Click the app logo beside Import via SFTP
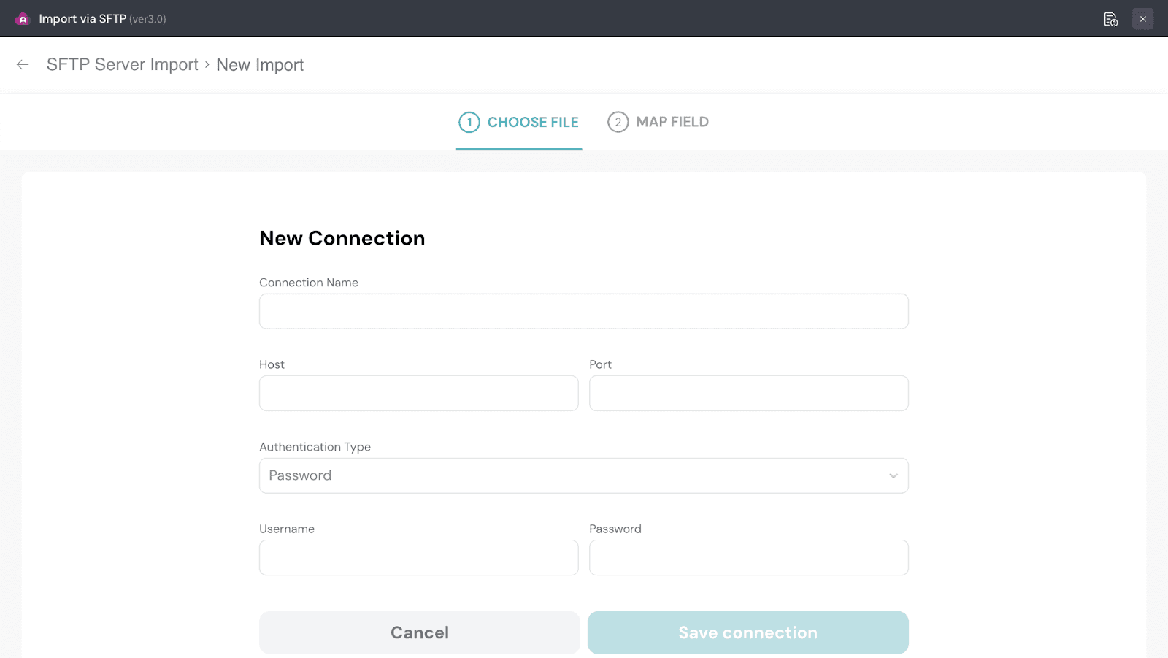Viewport: 1168px width, 658px height. pos(23,19)
